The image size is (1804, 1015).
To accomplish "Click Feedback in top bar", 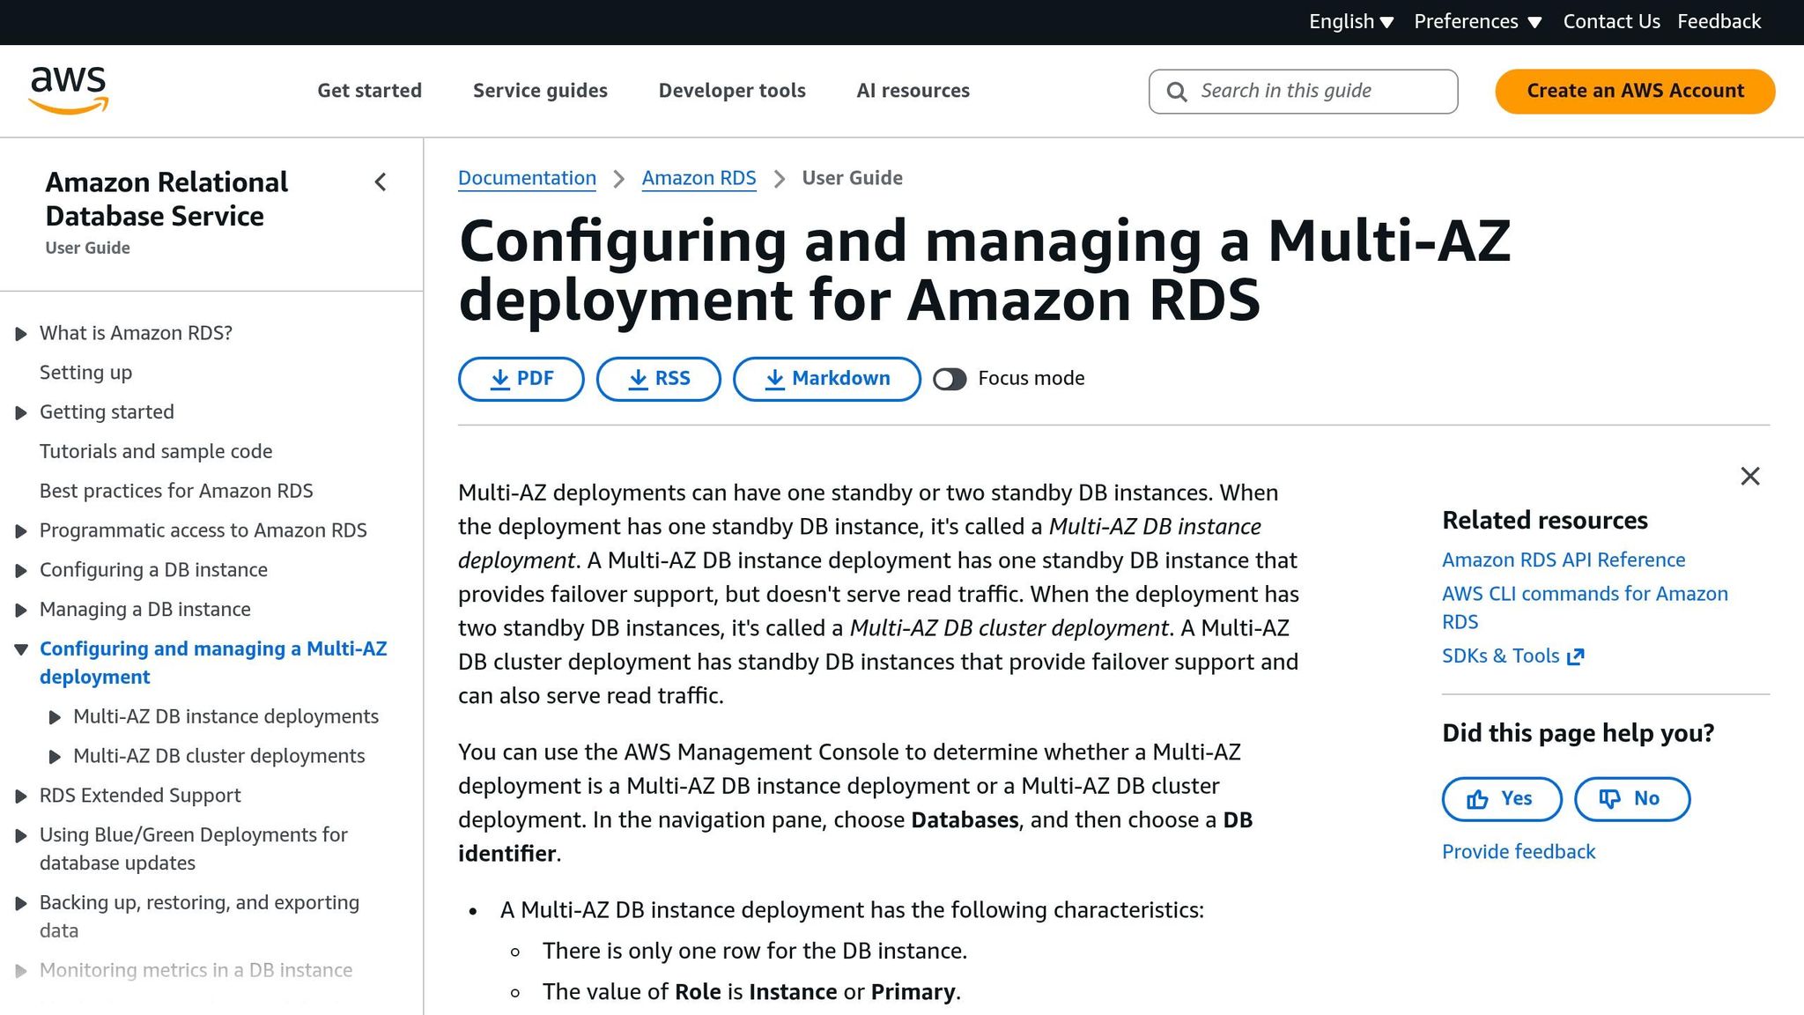I will (1719, 22).
